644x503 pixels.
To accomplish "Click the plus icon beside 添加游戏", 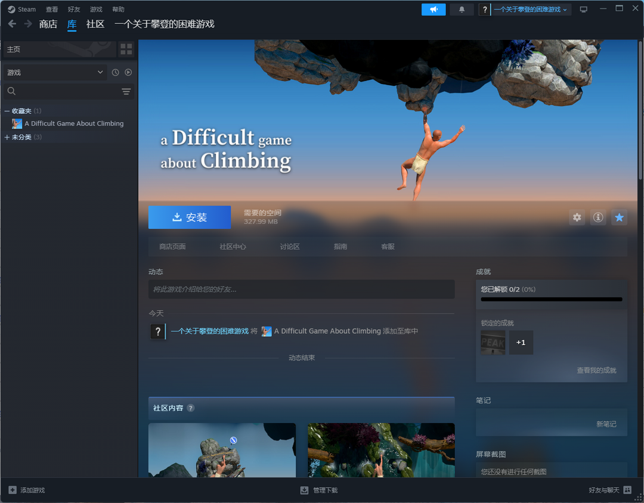I will point(13,490).
